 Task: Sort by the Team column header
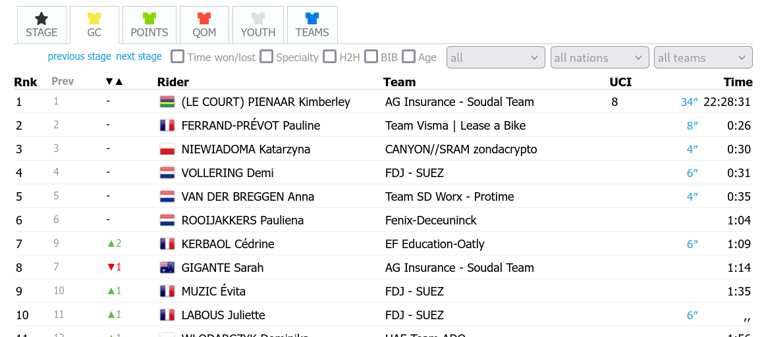(400, 82)
